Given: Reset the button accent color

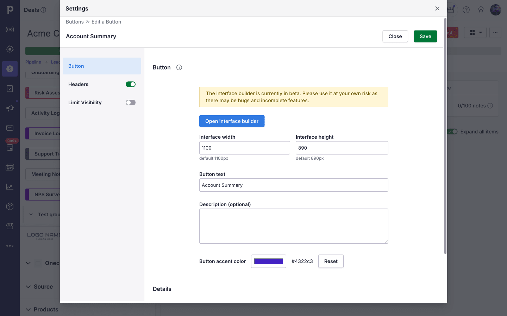Looking at the screenshot, I should 331,261.
